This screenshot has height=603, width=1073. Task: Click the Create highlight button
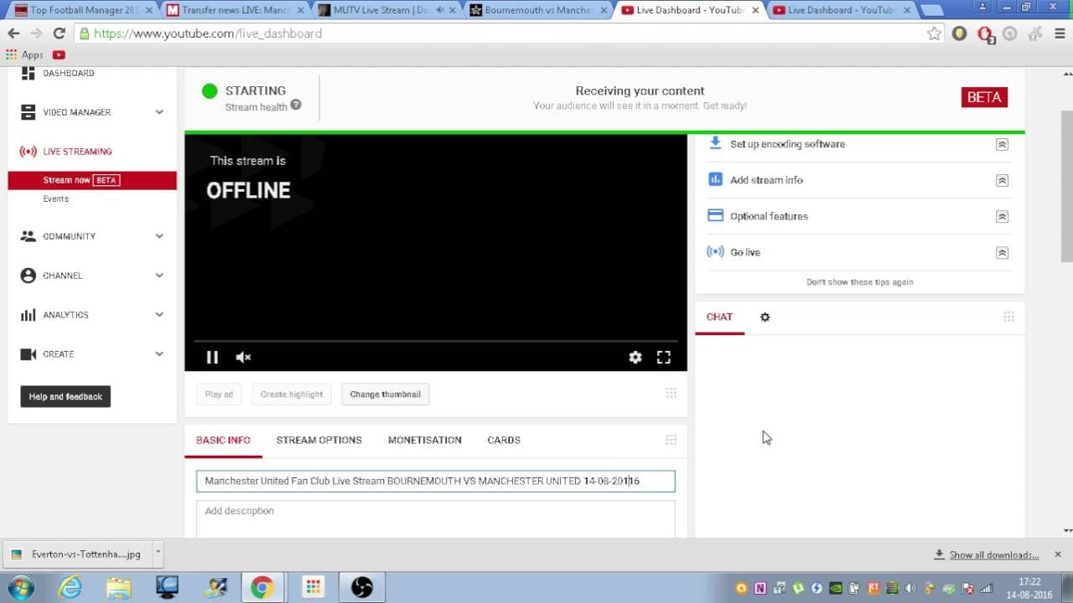[x=292, y=394]
